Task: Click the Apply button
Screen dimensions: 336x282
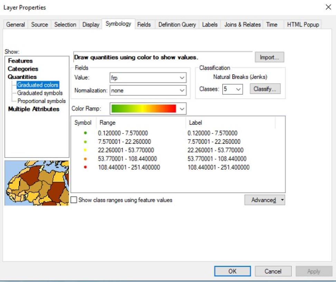Action: (314, 271)
